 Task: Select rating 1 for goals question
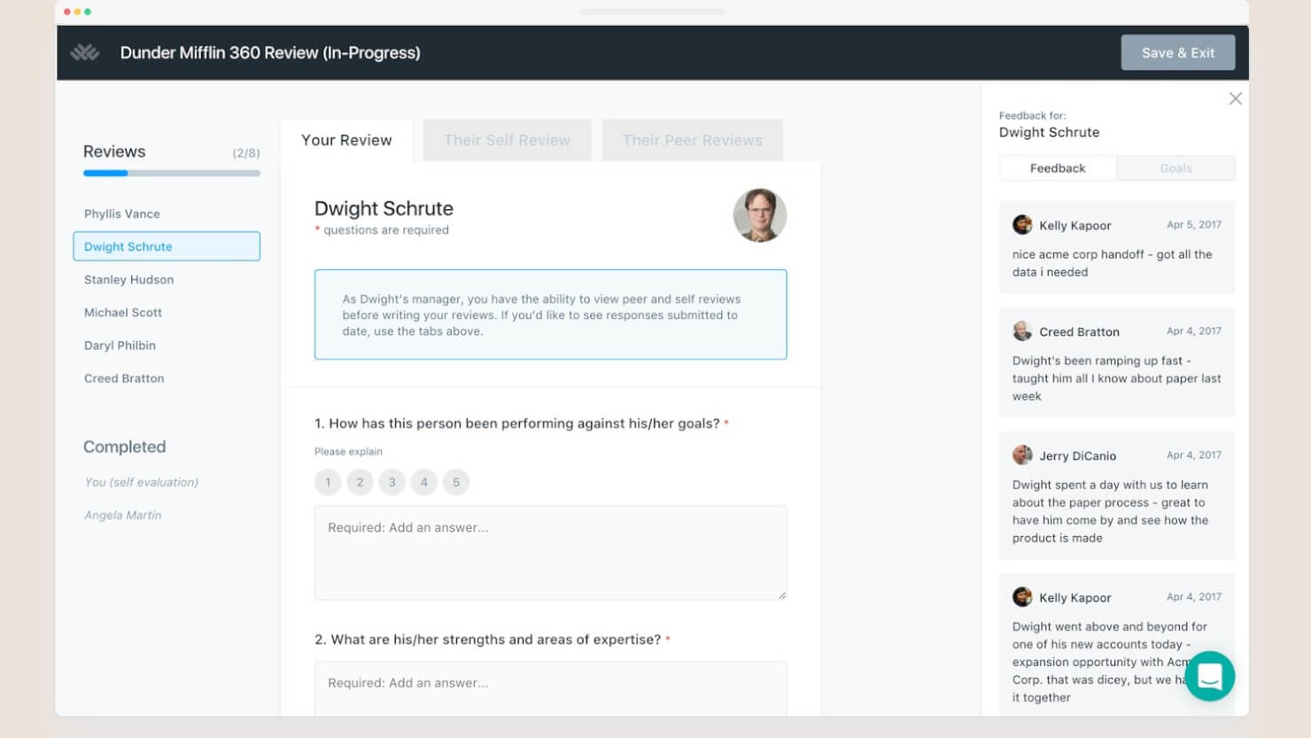pyautogui.click(x=328, y=482)
